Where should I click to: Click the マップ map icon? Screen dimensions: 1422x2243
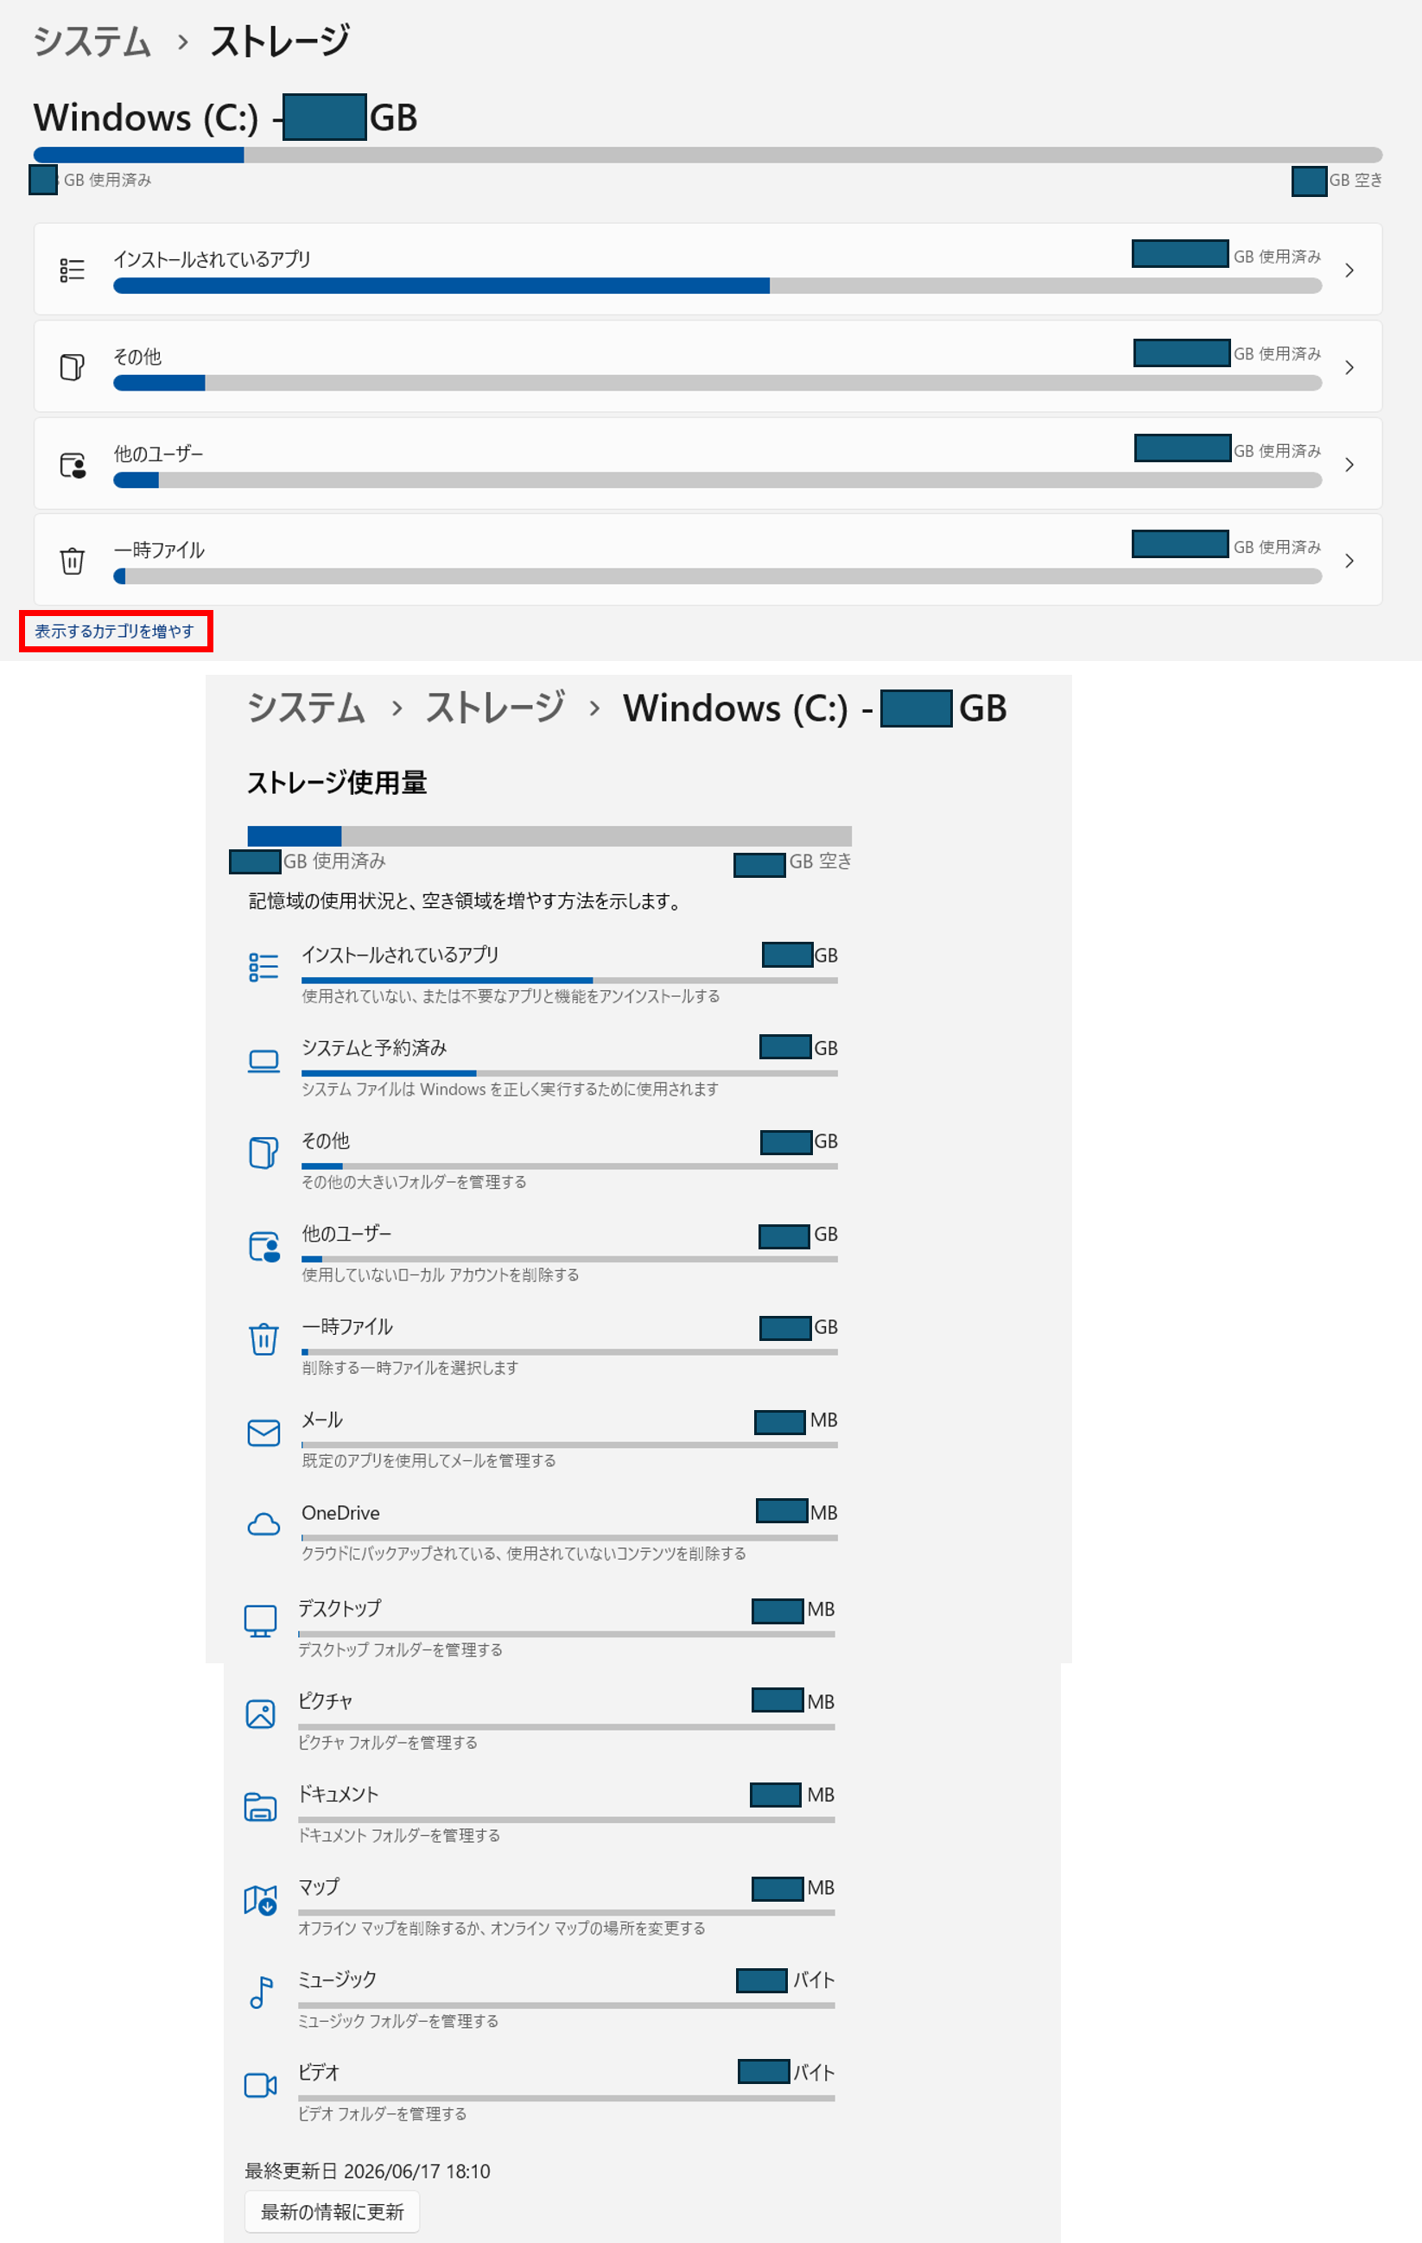260,1899
